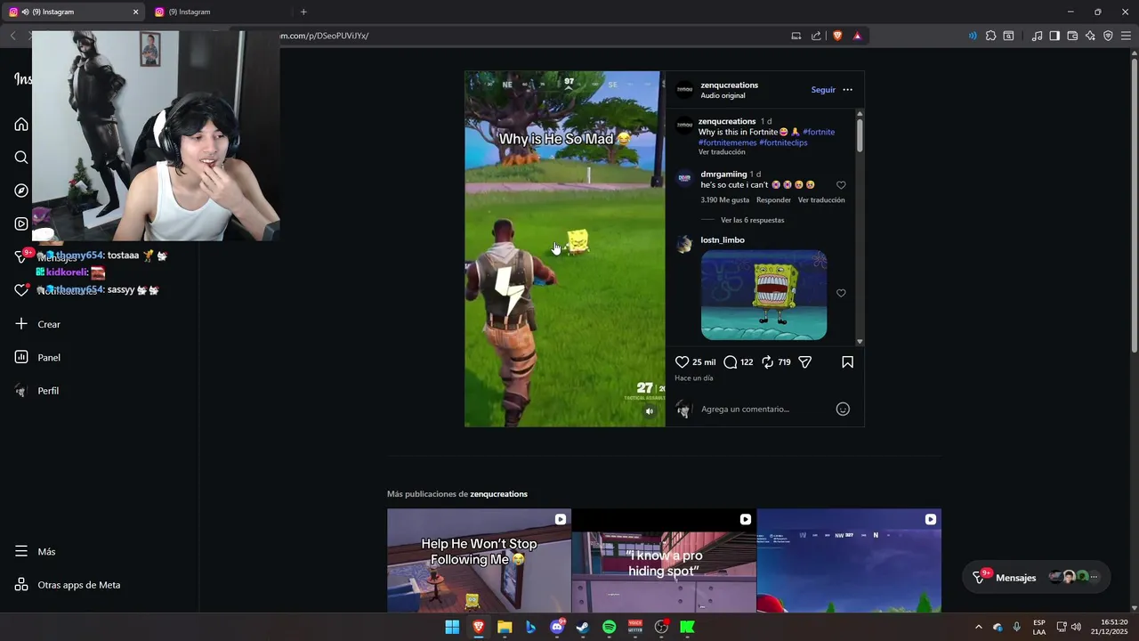The image size is (1139, 641).
Task: Open the Explore compass icon in sidebar
Action: 21,191
